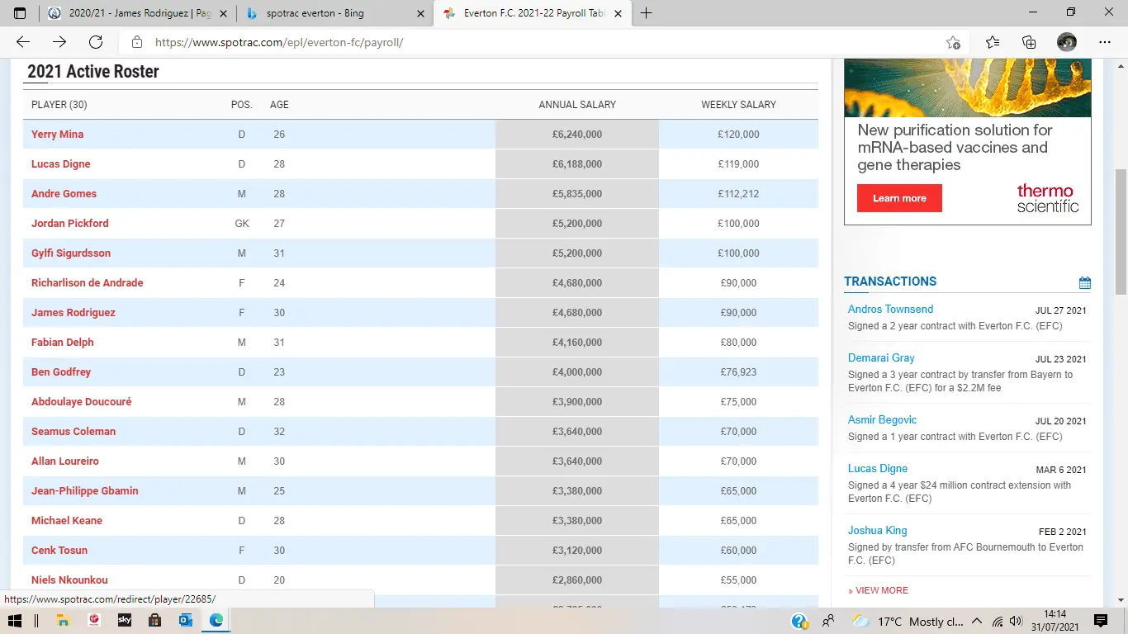Add this page to favorites
This screenshot has height=634, width=1128.
coord(953,42)
